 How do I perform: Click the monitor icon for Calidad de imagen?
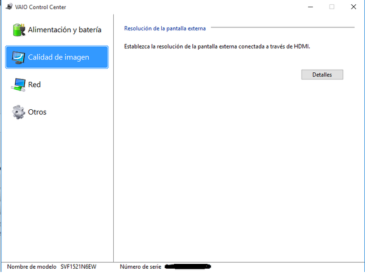pyautogui.click(x=19, y=58)
